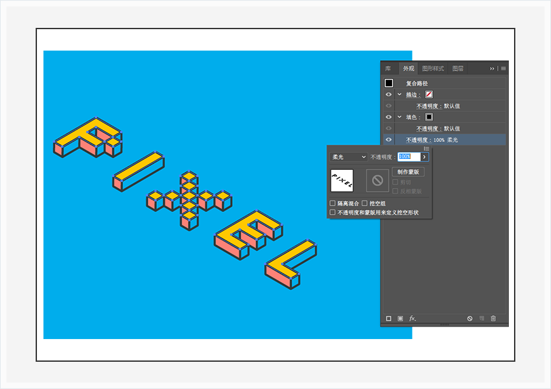Check 不透明度和蒙版用来定义挖空形状

333,212
